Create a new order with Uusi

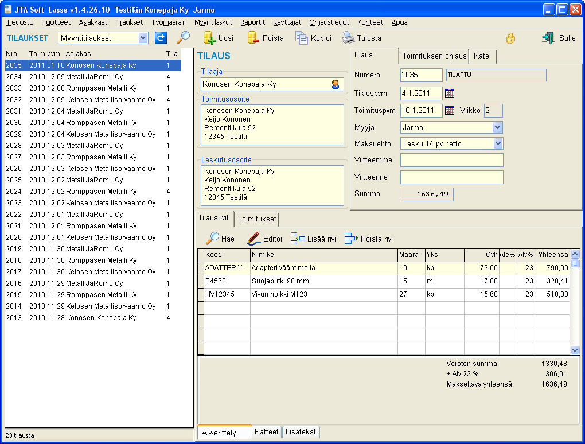(219, 38)
